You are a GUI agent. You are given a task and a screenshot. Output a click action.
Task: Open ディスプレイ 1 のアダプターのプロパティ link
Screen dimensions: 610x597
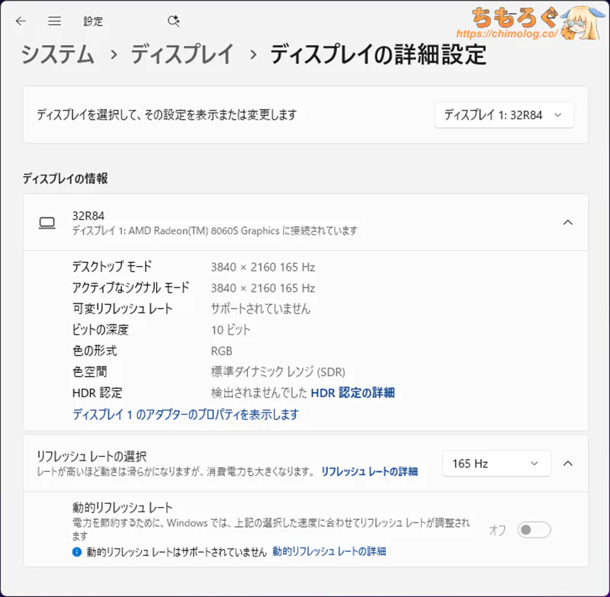185,415
